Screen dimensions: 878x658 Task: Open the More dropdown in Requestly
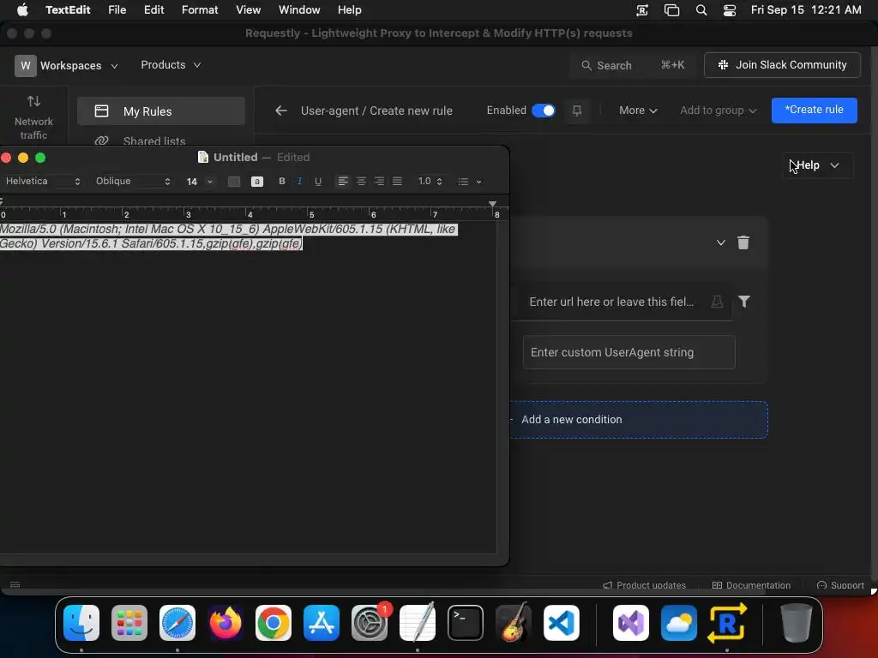[638, 111]
